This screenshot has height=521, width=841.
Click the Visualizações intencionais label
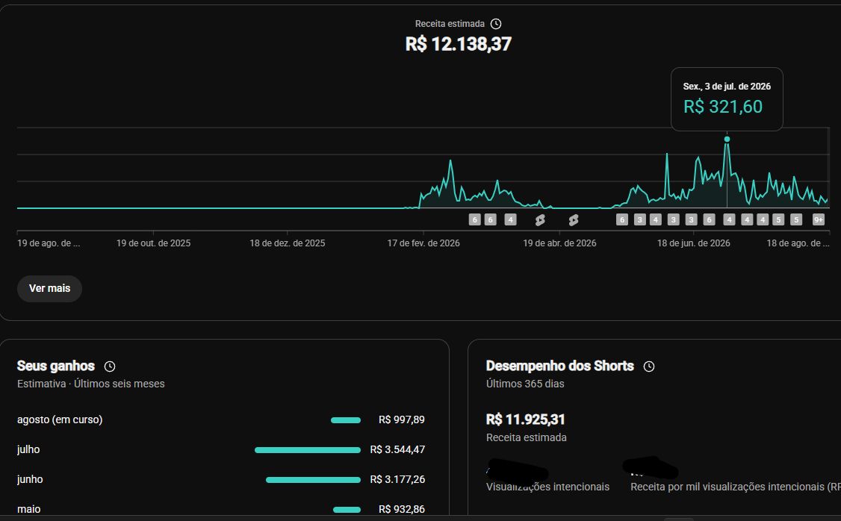click(547, 487)
